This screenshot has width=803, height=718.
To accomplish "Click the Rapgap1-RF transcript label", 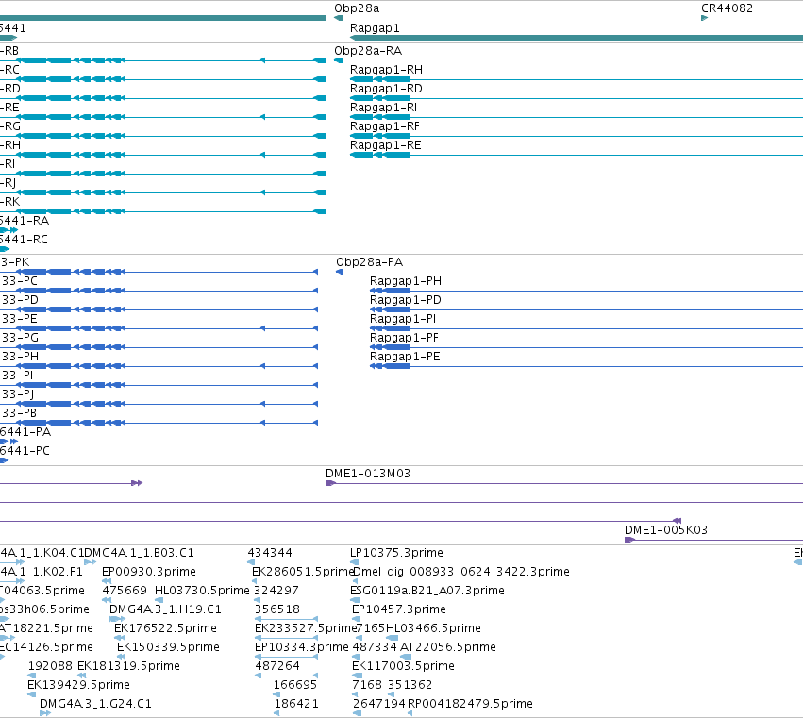I will click(x=385, y=126).
